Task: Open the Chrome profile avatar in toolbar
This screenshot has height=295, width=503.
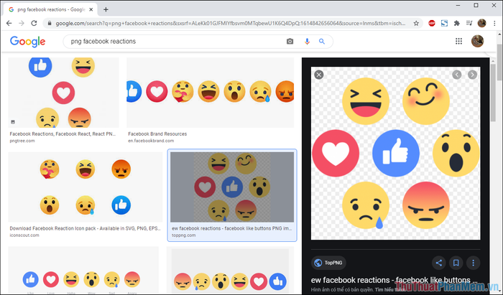Action: (482, 23)
